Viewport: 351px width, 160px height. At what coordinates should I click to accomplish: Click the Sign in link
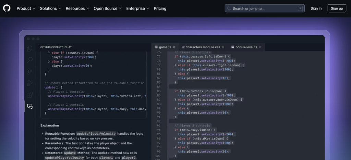pos(316,9)
